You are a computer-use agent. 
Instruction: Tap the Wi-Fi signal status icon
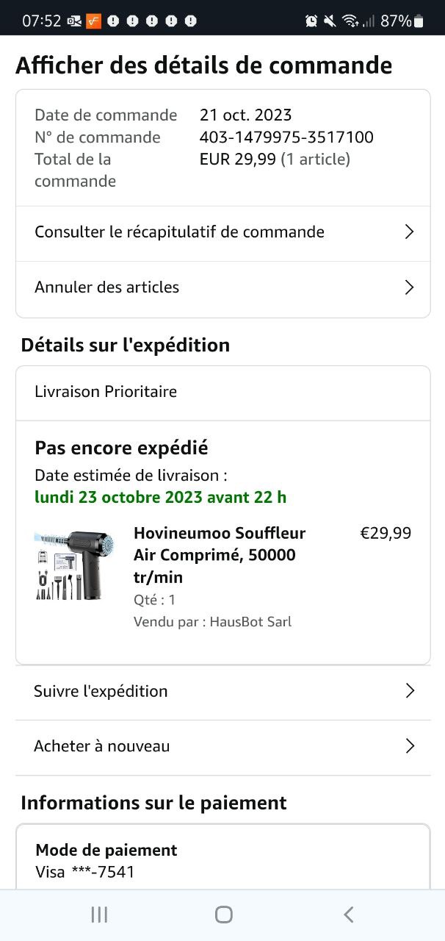[350, 21]
